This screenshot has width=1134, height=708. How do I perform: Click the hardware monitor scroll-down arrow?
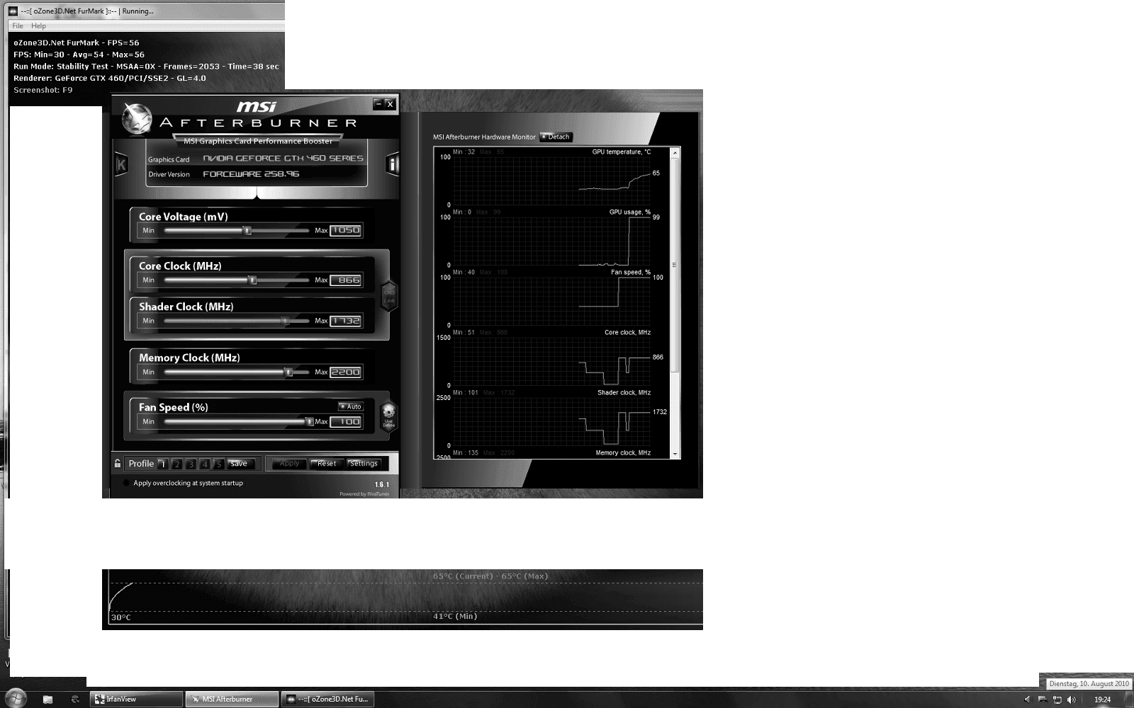675,453
